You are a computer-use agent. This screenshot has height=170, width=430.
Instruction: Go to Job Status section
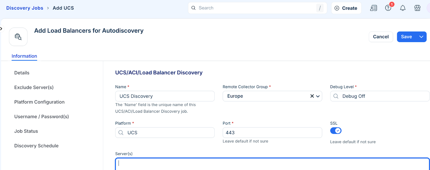pos(26,131)
